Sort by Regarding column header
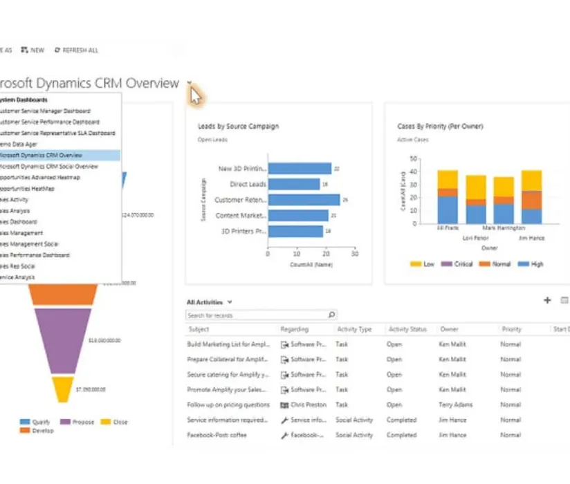This screenshot has width=570, height=484. [295, 329]
